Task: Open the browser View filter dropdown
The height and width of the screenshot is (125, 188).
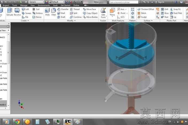Action: coord(8,30)
